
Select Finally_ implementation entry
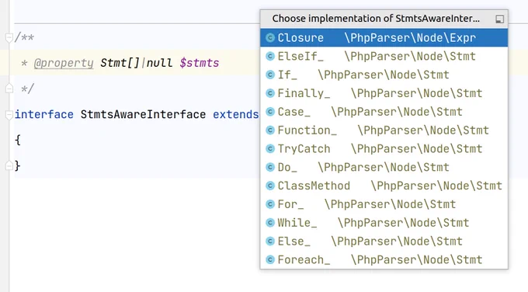click(x=384, y=93)
